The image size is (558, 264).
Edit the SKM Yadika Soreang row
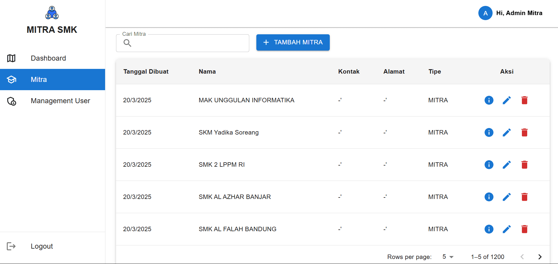(506, 132)
